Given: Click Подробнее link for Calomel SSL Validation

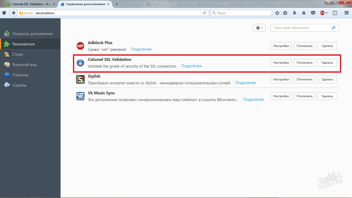Looking at the screenshot, I should pyautogui.click(x=191, y=66).
